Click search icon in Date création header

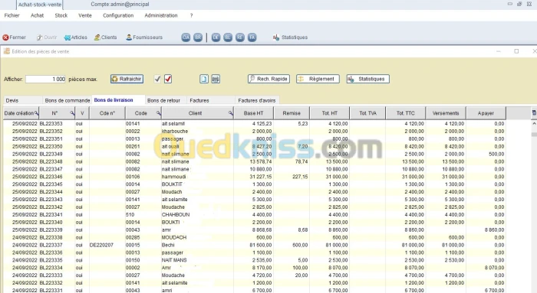pyautogui.click(x=36, y=113)
